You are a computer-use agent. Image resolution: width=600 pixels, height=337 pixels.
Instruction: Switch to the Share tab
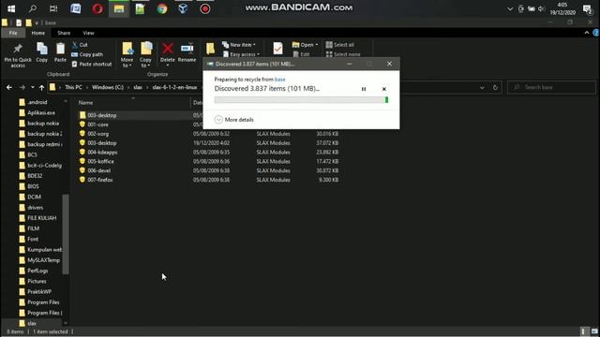[x=64, y=33]
